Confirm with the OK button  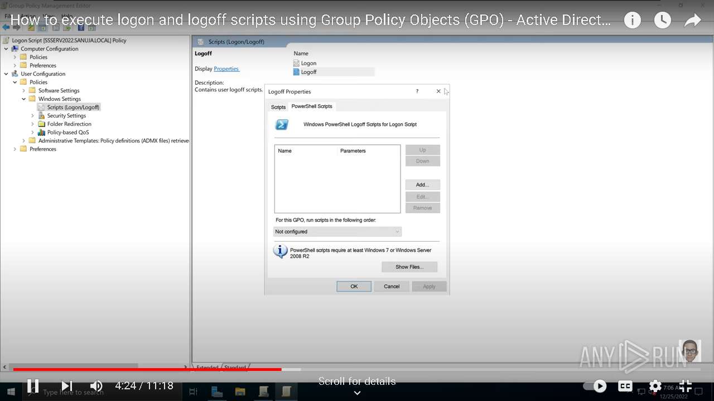[354, 286]
